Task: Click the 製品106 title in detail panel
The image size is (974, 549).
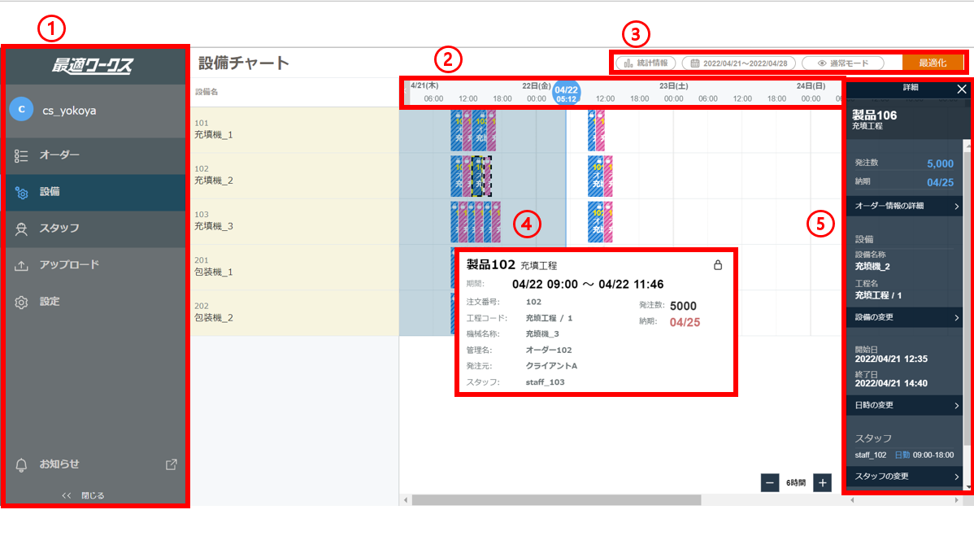Action: pyautogui.click(x=874, y=115)
